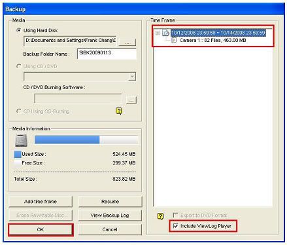Click the help icon beside CD Using OS-Burning
This screenshot has width=287, height=245.
click(x=119, y=111)
